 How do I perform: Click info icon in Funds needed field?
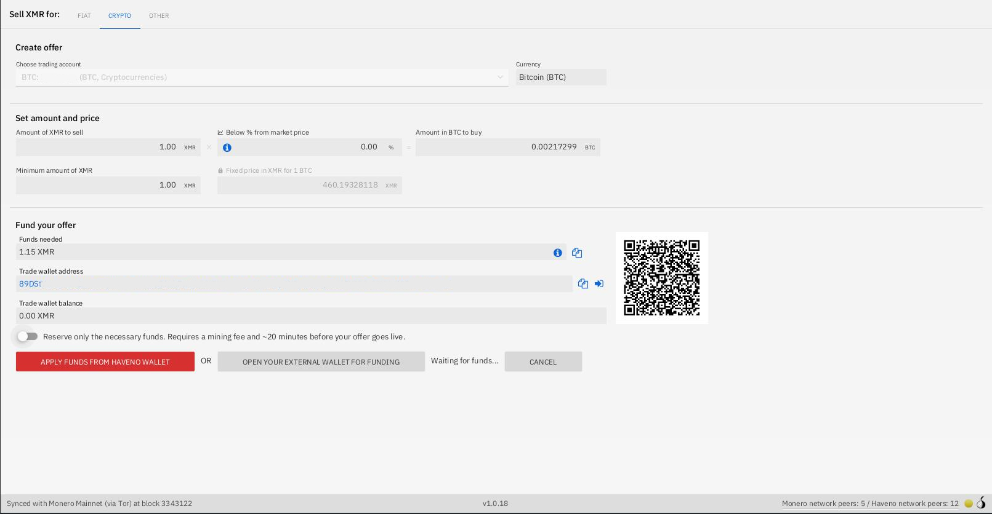[558, 253]
